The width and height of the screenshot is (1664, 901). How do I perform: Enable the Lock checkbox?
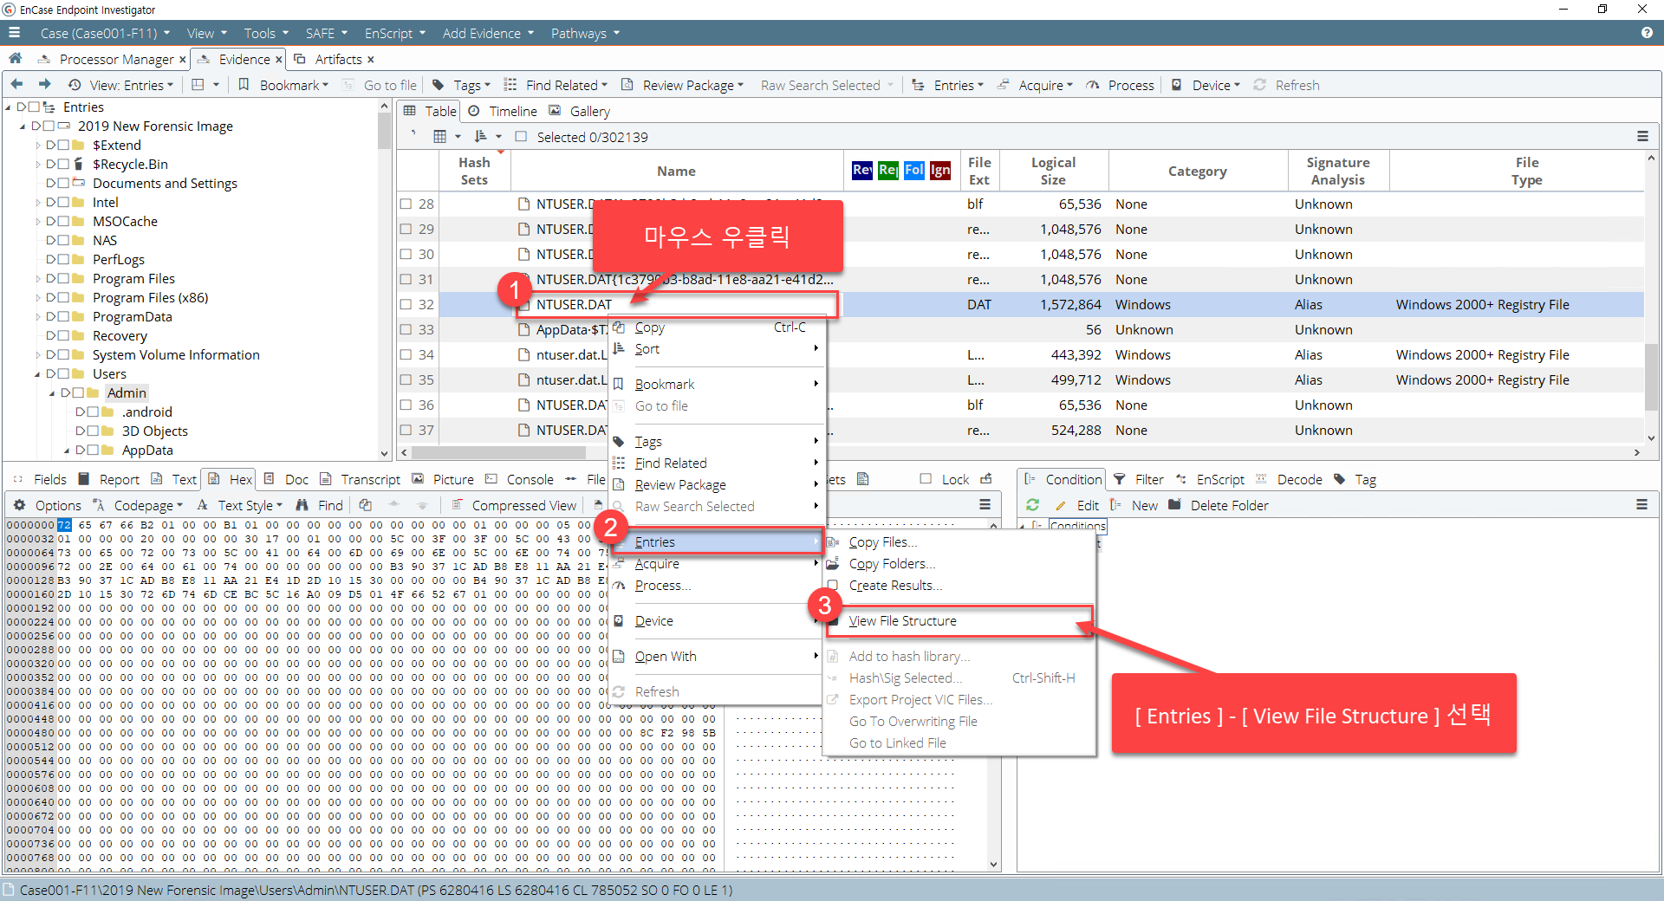click(926, 479)
